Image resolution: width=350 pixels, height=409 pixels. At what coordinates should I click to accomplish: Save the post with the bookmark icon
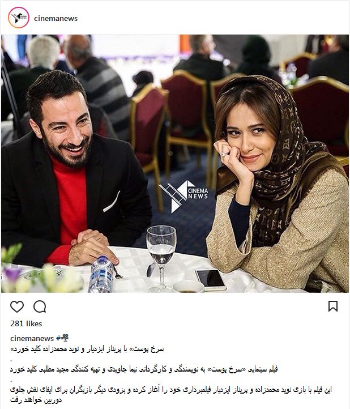coord(333,306)
